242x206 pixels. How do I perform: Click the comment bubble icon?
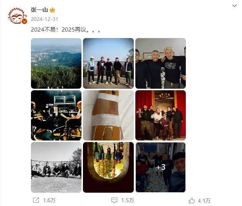coord(114,200)
